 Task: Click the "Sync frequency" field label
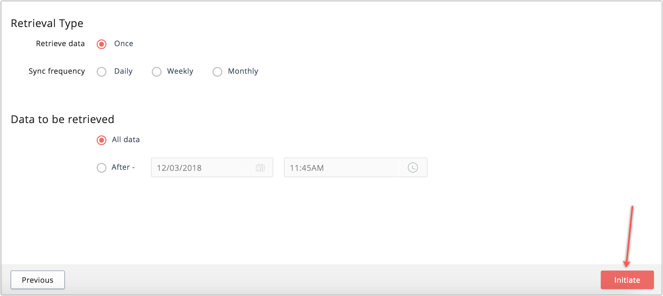[x=57, y=71]
